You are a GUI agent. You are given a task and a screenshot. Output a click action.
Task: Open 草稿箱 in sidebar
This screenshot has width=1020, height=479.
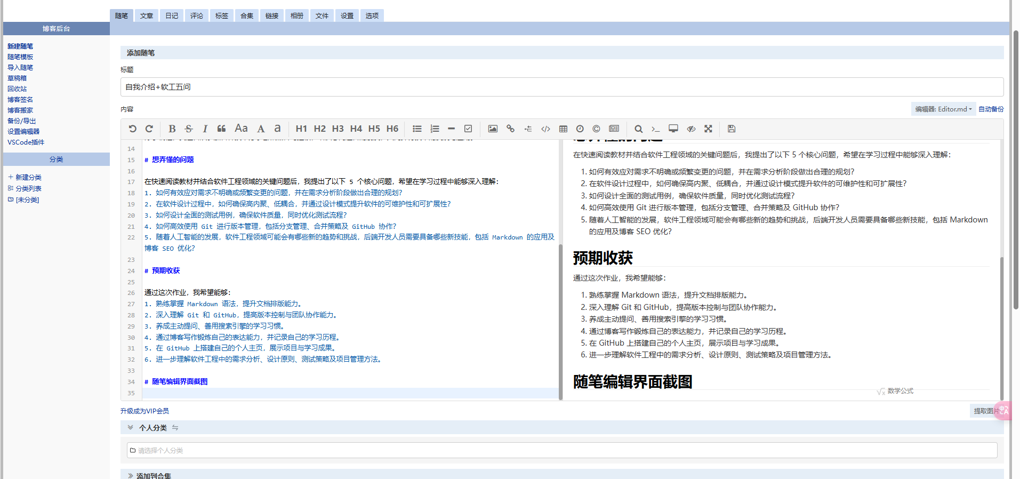click(17, 78)
